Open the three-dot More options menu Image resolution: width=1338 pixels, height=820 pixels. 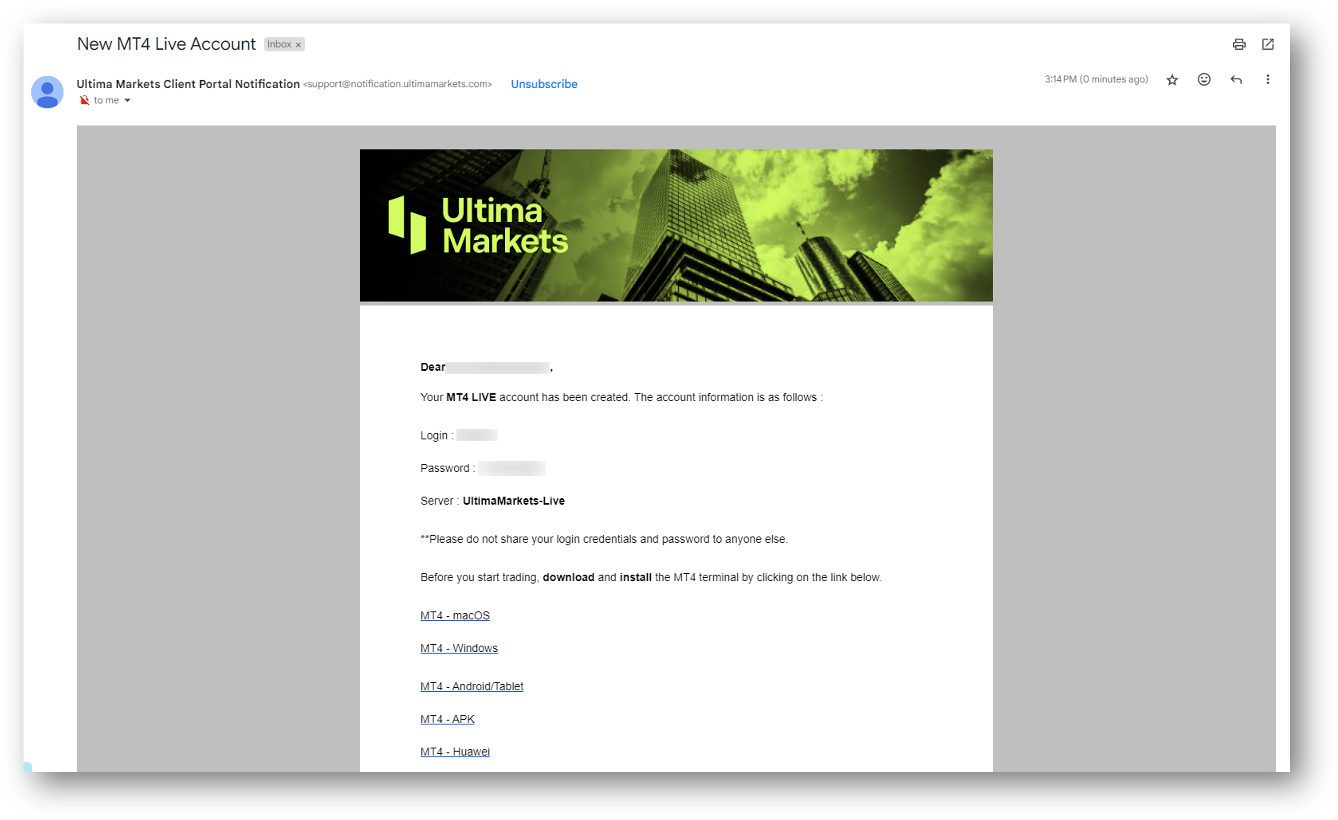pos(1267,80)
